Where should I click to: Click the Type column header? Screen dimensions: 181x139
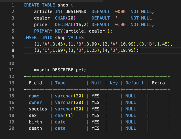[x=60, y=83]
